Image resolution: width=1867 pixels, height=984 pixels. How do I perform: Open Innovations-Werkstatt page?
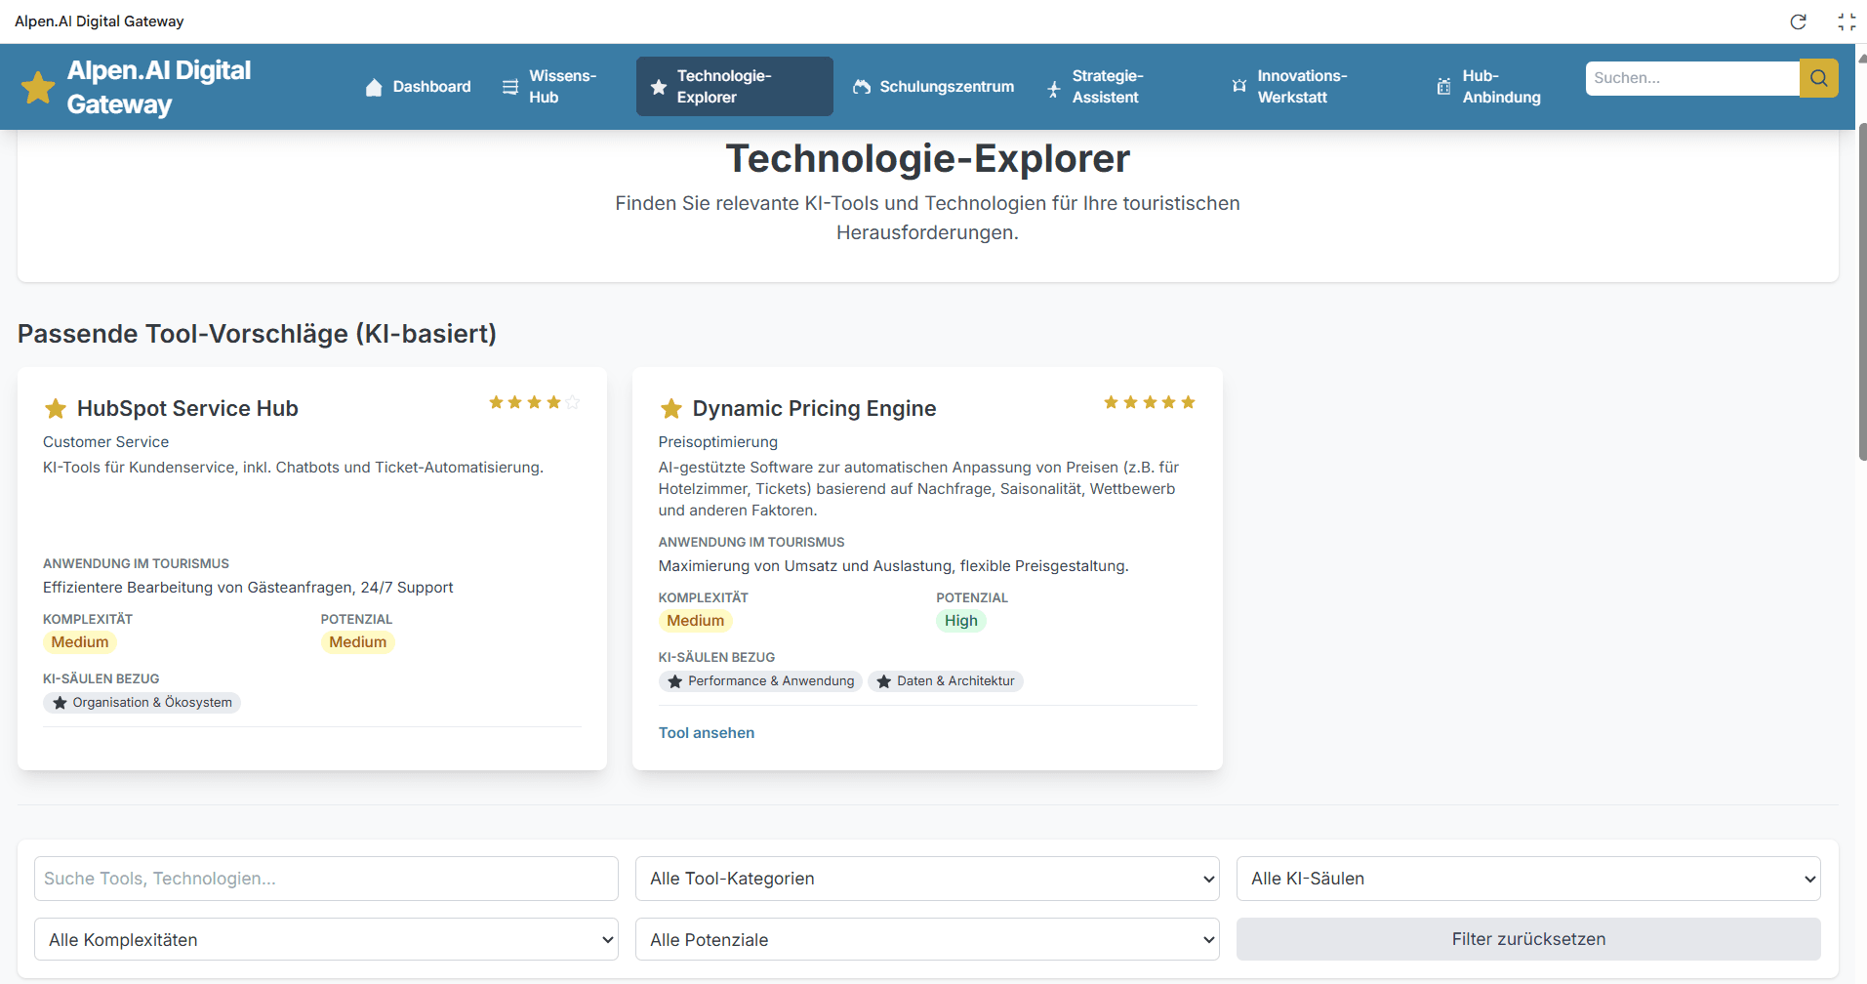coord(1312,87)
